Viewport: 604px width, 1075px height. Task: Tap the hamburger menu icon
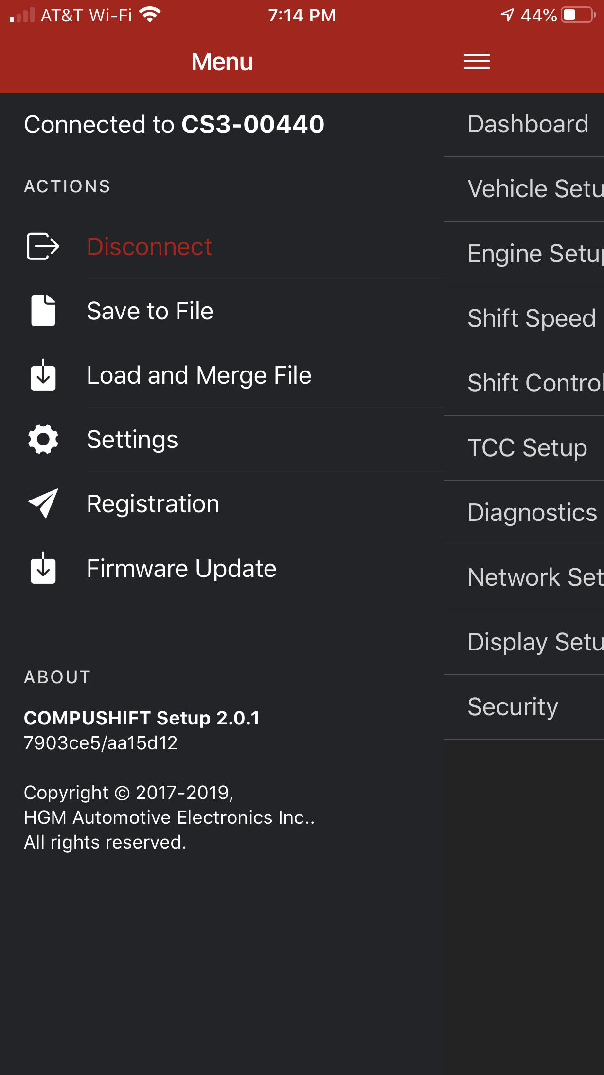click(477, 61)
